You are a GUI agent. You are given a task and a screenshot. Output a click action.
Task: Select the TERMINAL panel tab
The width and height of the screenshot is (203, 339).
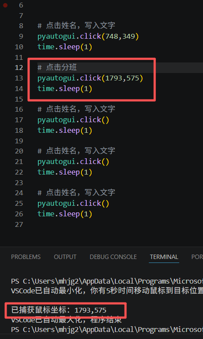164,257
